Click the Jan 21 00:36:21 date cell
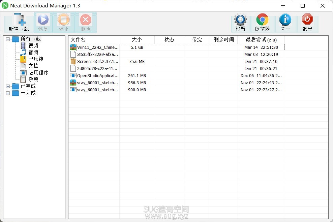The width and height of the screenshot is (333, 222). (261, 68)
